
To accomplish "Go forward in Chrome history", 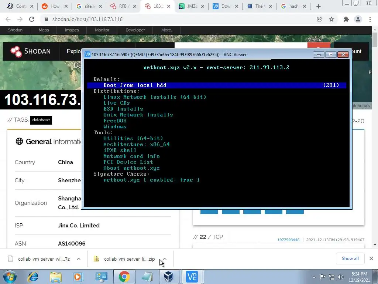I will click(x=20, y=19).
